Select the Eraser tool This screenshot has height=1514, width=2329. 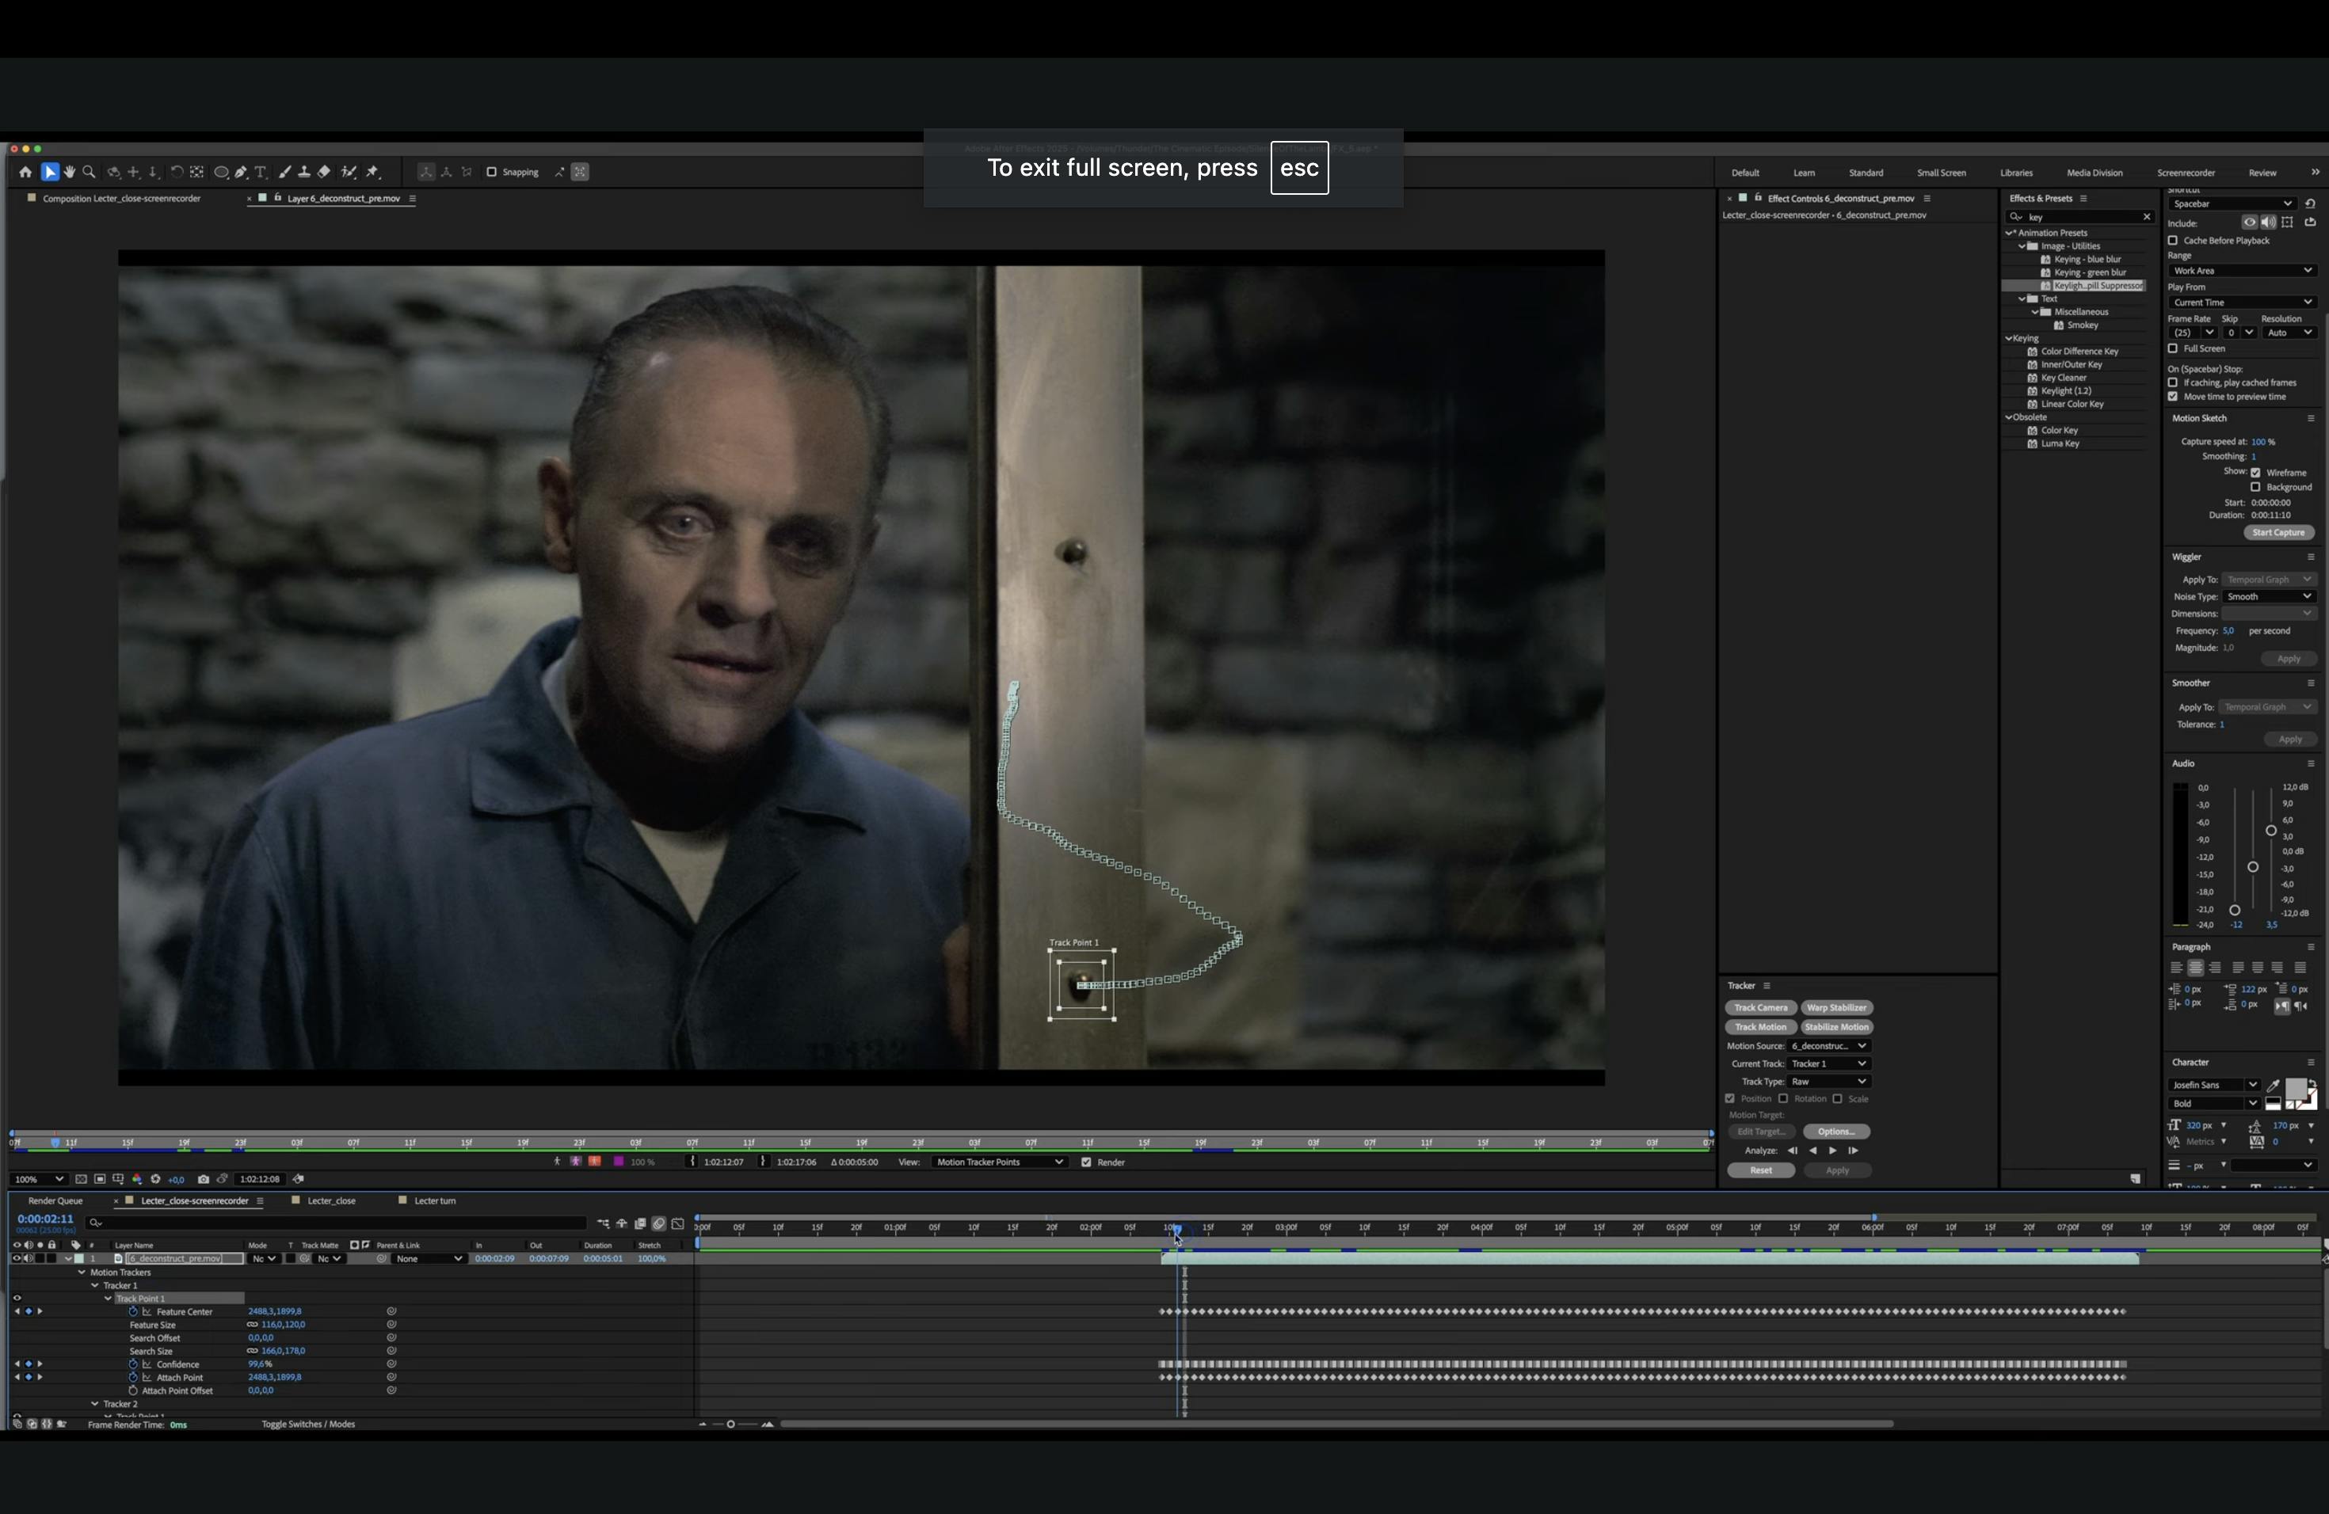pyautogui.click(x=324, y=172)
